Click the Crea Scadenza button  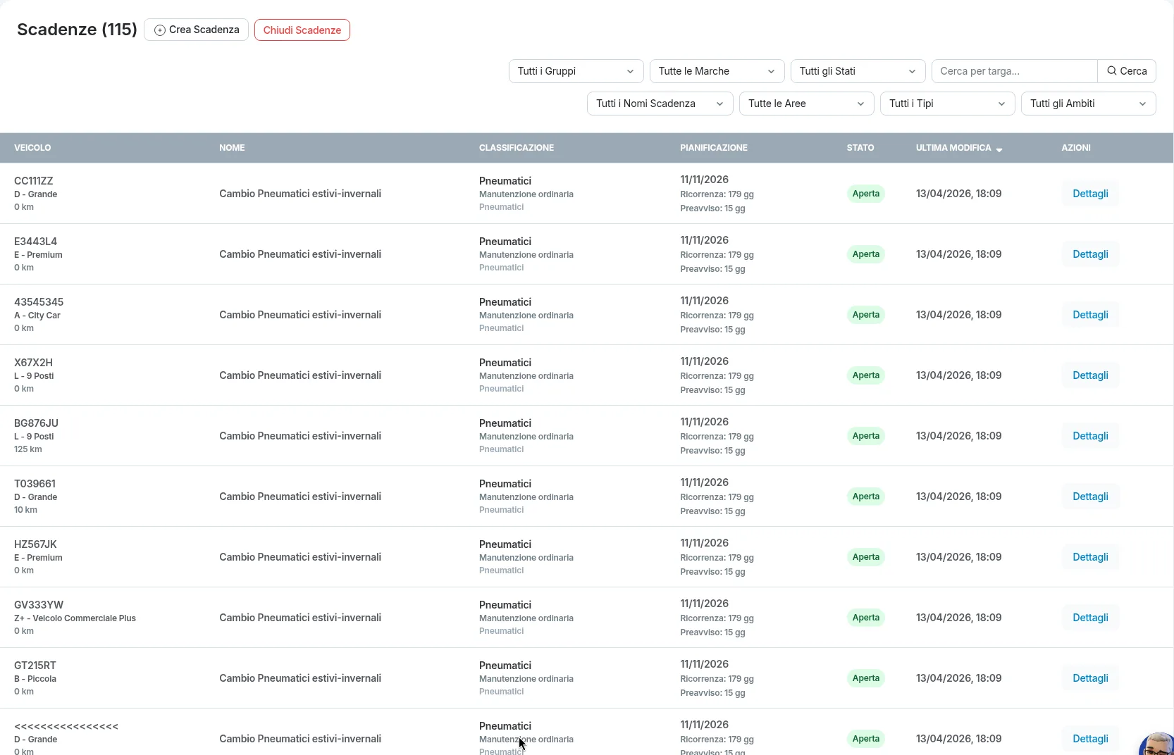[196, 30]
